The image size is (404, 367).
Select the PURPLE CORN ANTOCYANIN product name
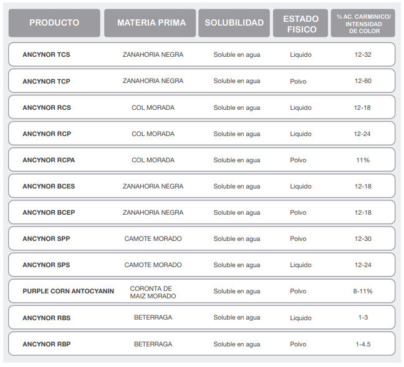68,291
